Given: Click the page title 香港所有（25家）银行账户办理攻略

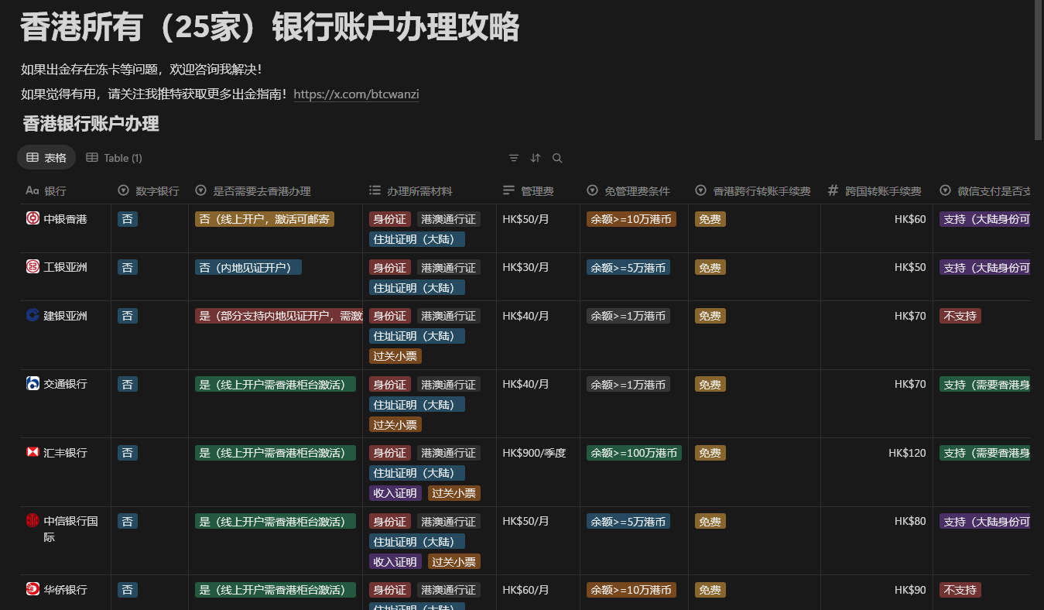Looking at the screenshot, I should [269, 28].
